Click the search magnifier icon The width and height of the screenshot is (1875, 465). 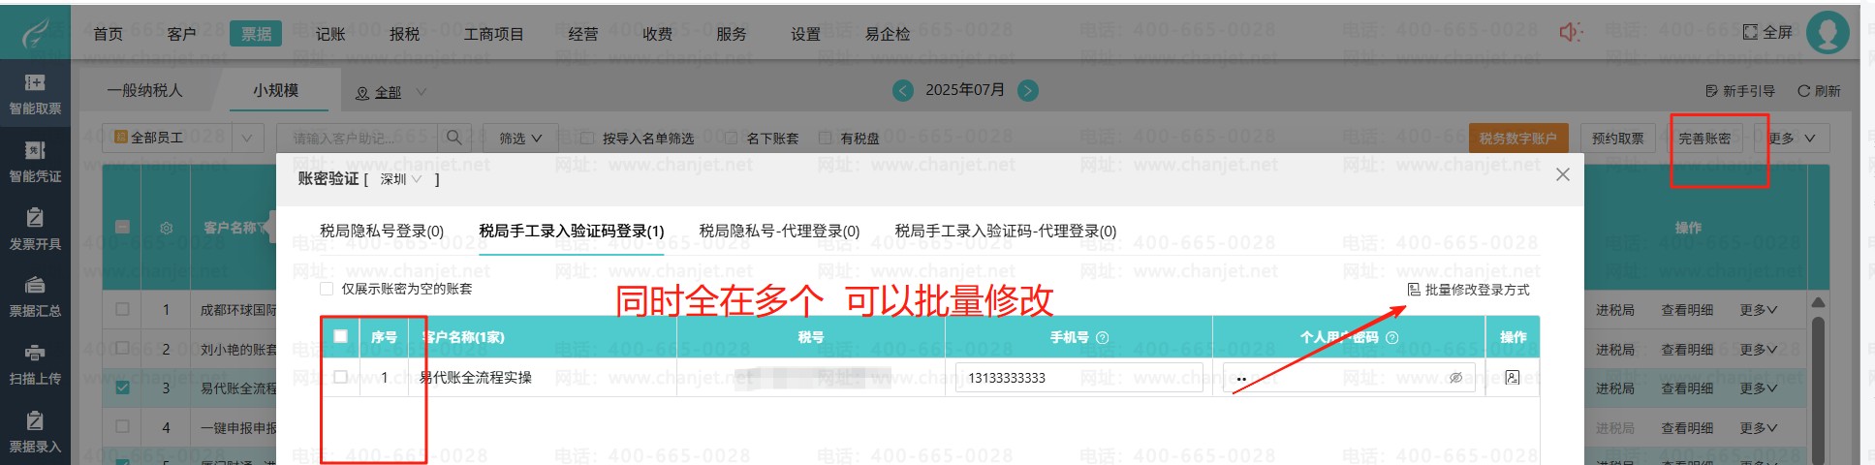[x=454, y=138]
